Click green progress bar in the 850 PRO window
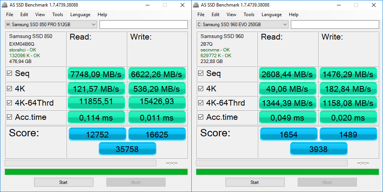This screenshot has height=192, width=383. pyautogui.click(x=96, y=172)
